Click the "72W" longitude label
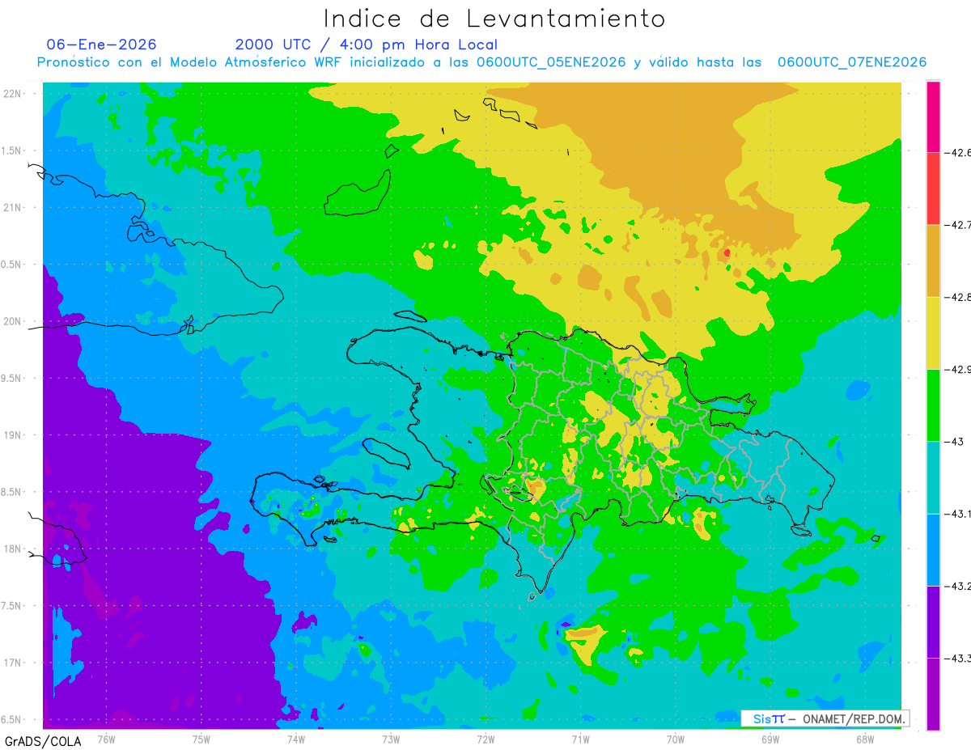The width and height of the screenshot is (971, 750). tap(485, 739)
